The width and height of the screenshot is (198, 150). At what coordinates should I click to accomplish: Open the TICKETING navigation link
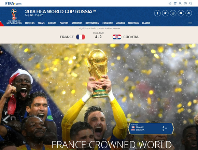click(133, 23)
